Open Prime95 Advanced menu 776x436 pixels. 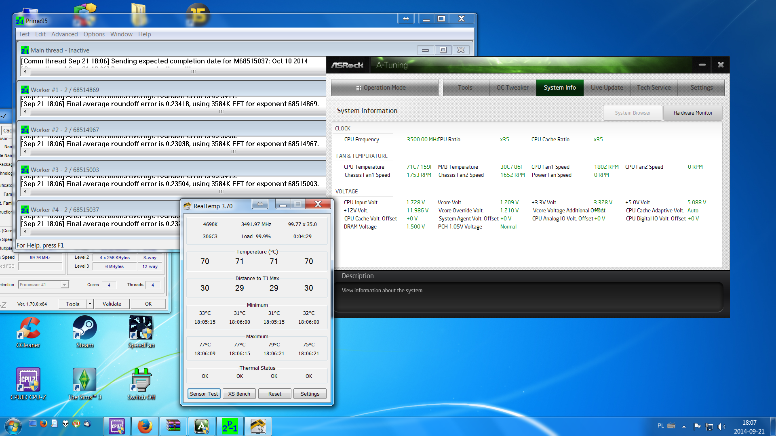pyautogui.click(x=64, y=34)
